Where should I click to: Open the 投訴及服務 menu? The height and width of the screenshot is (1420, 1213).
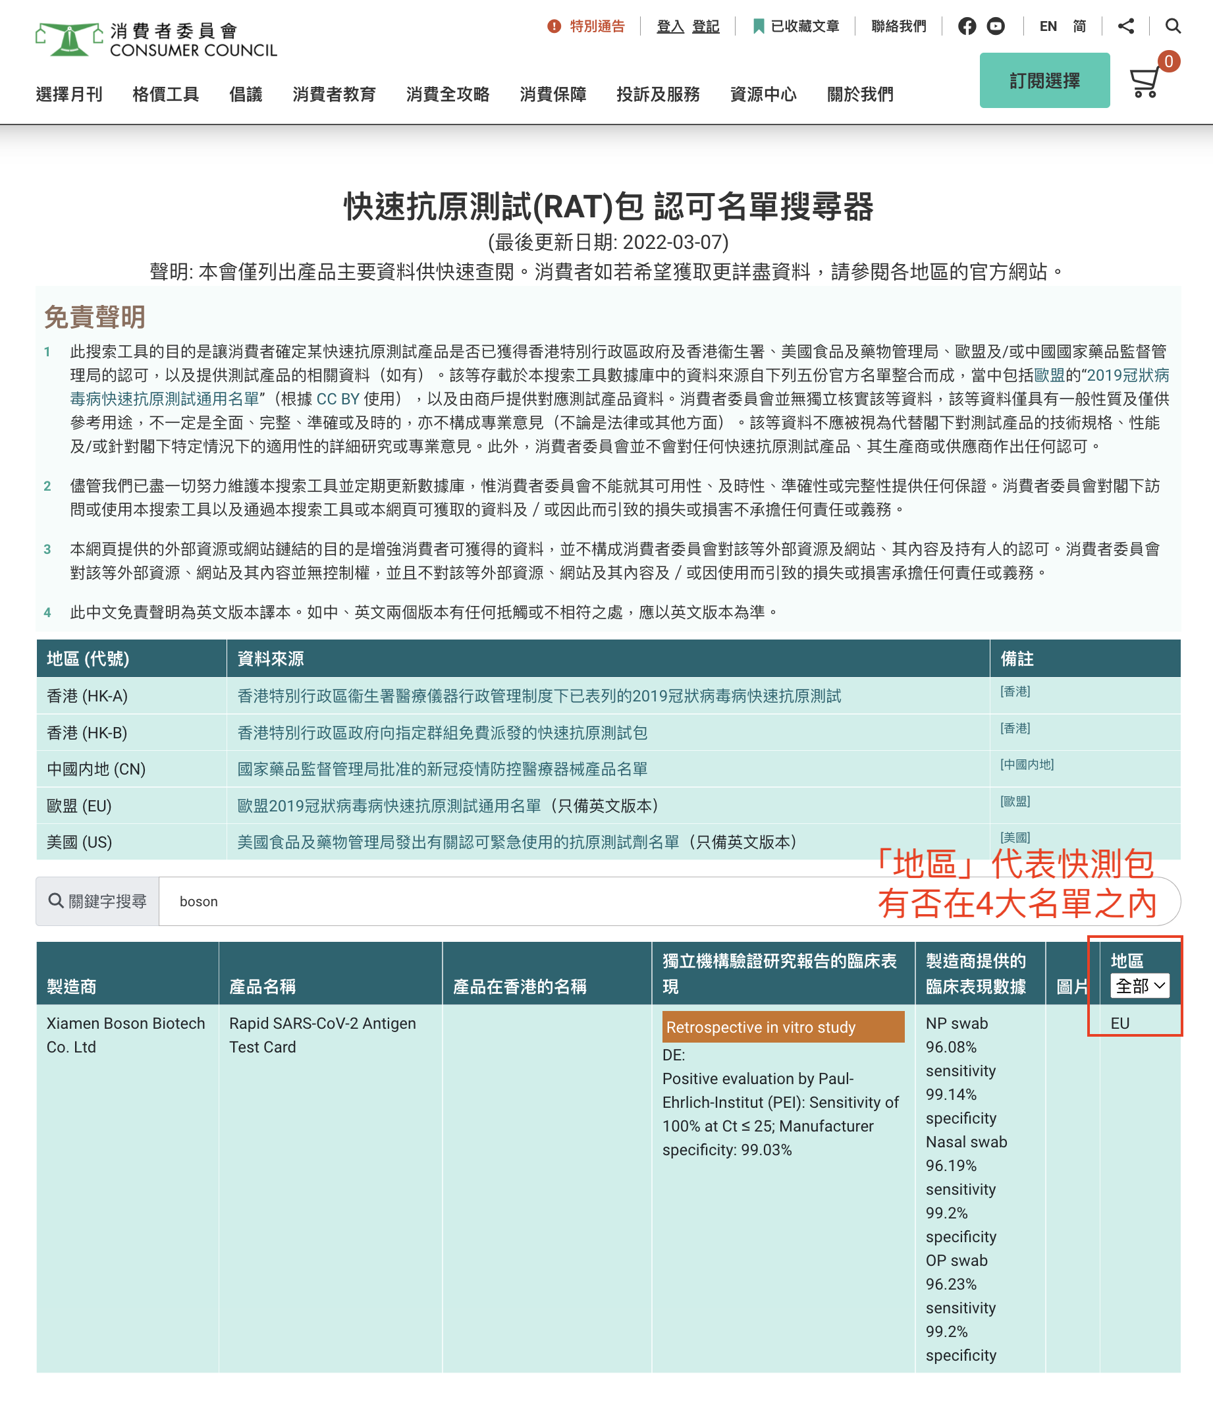pyautogui.click(x=658, y=94)
